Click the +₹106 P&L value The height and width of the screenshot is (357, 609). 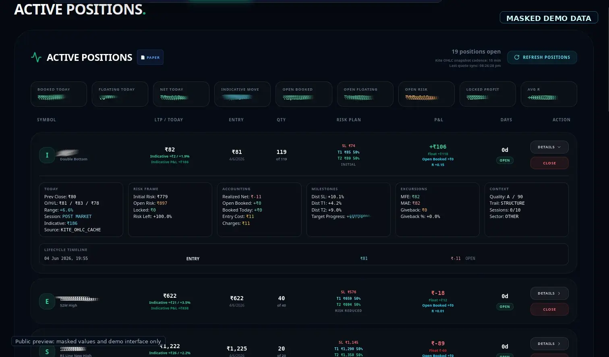click(x=438, y=147)
